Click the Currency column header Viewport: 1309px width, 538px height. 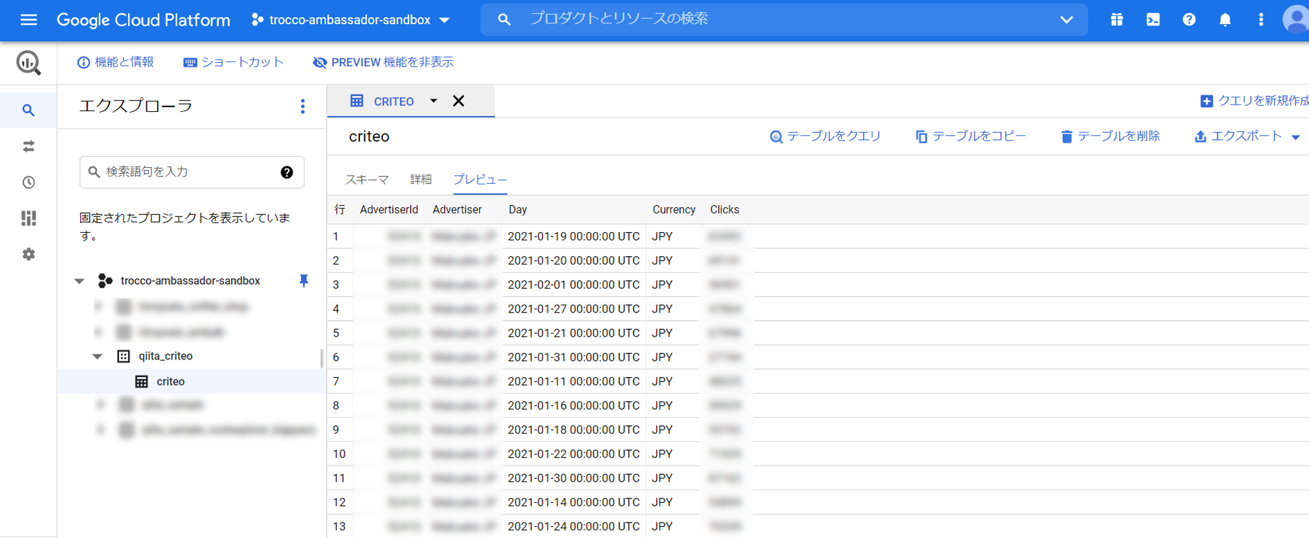click(x=673, y=210)
